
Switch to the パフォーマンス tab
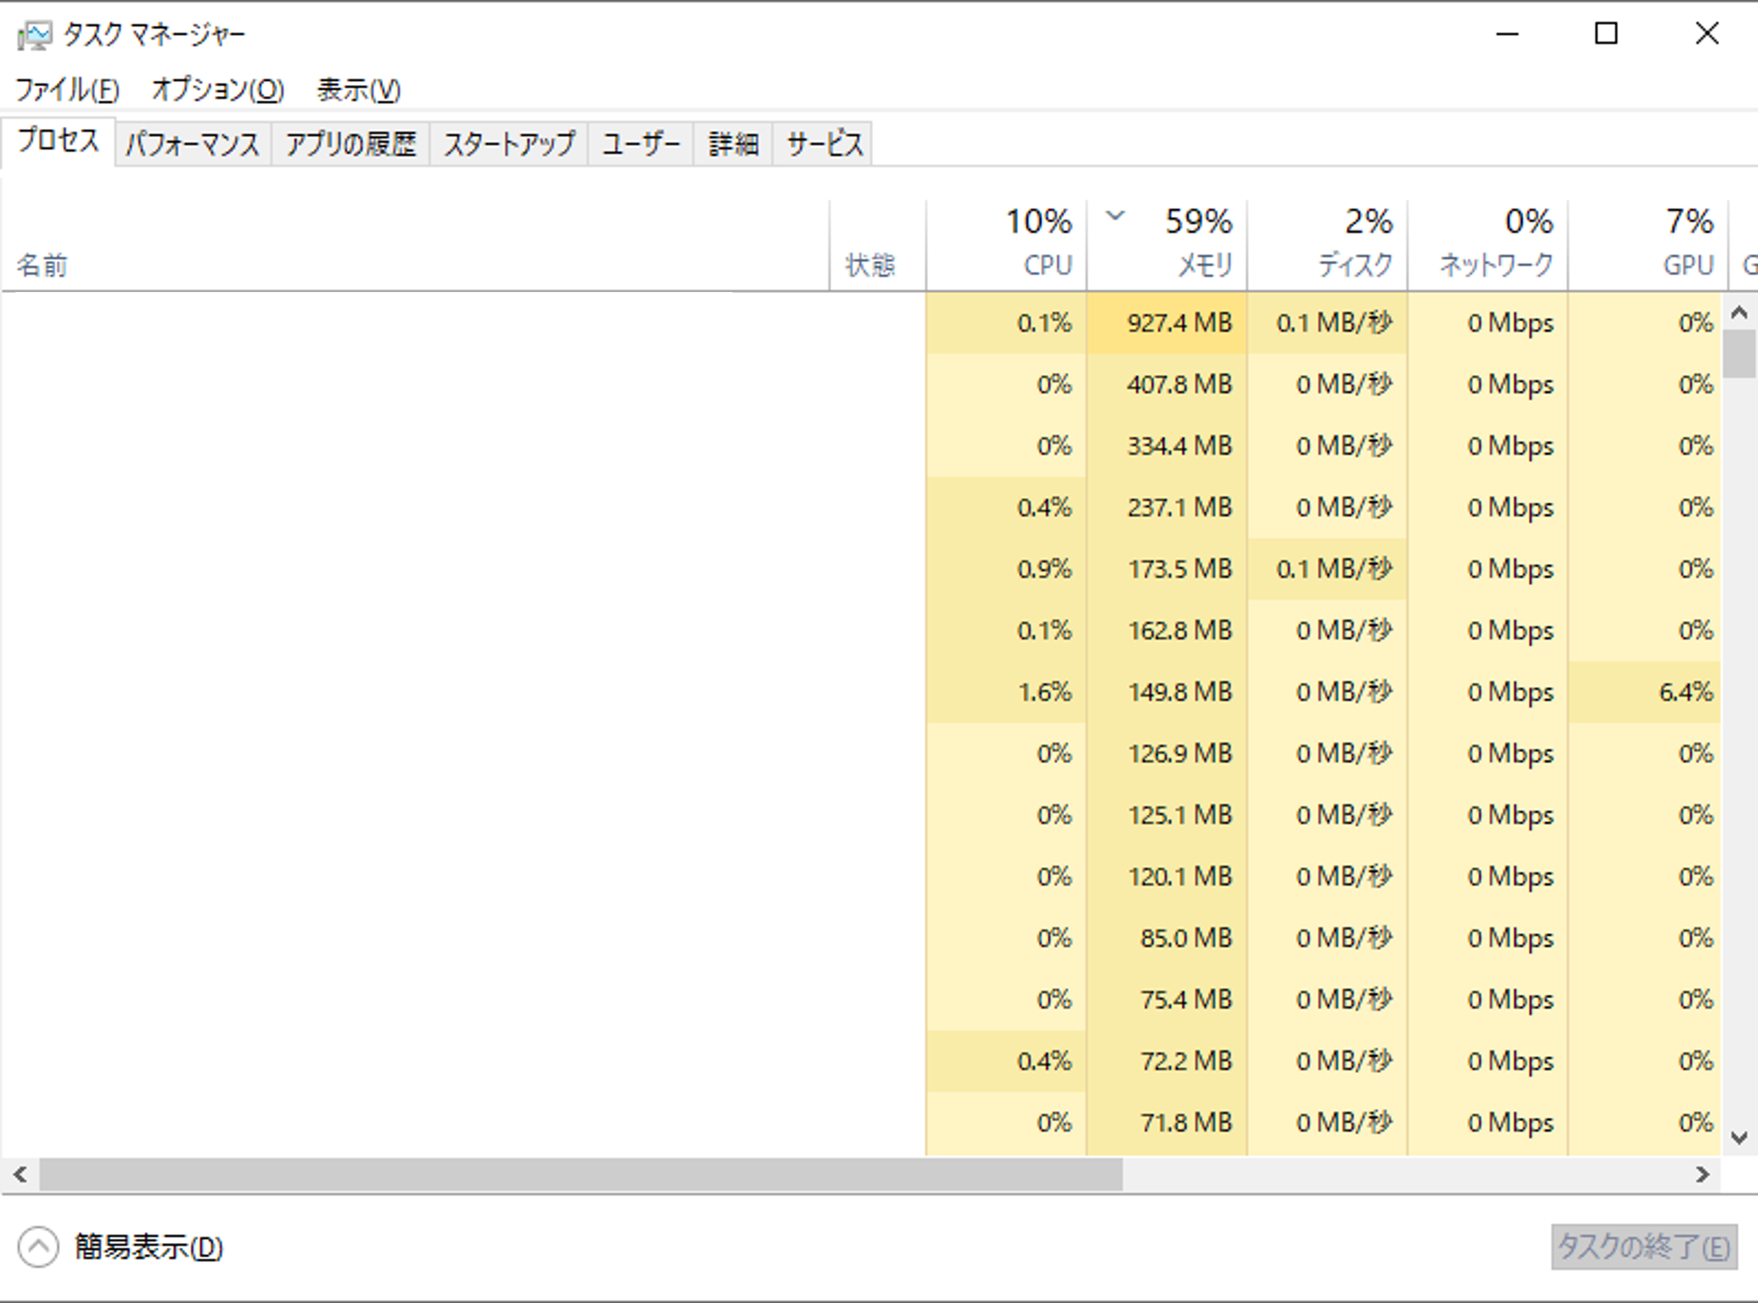192,144
